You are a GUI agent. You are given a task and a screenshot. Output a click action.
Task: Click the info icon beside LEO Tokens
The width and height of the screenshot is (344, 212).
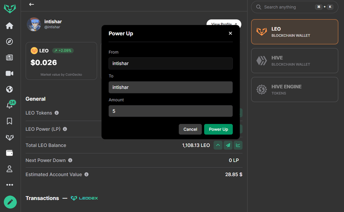coord(56,113)
